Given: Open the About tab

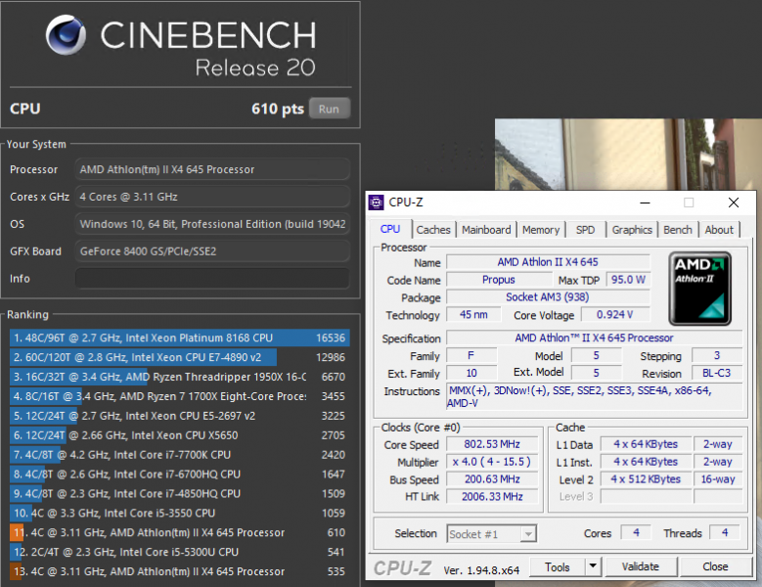Looking at the screenshot, I should pos(719,230).
